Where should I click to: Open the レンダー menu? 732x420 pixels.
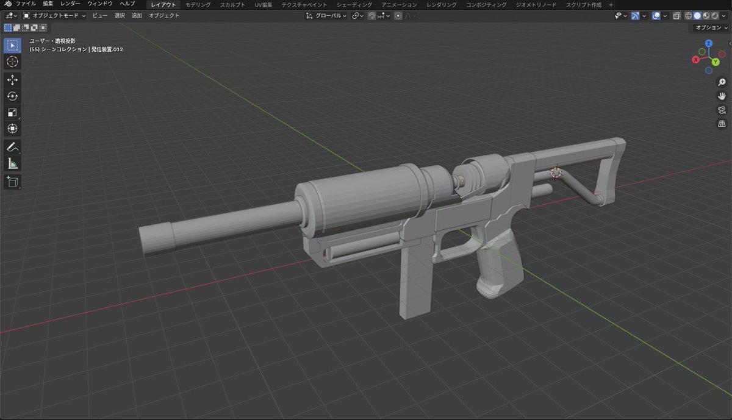coord(70,4)
